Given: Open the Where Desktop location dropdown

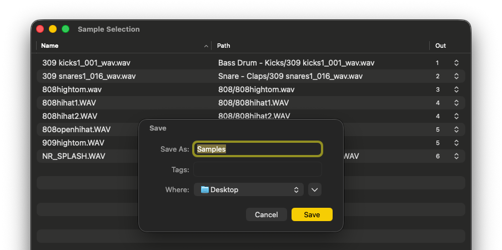Looking at the screenshot, I should [249, 190].
